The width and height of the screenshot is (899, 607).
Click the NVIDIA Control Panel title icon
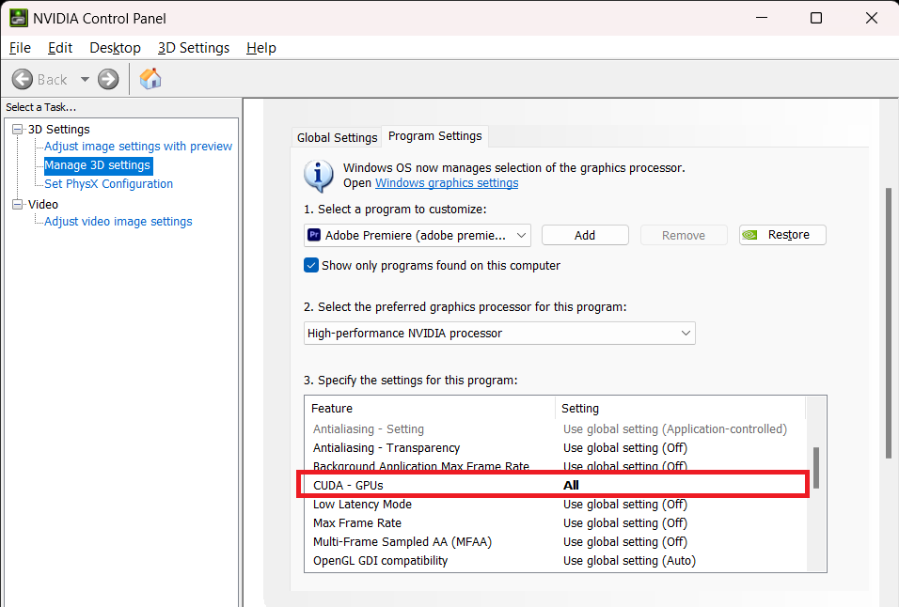[19, 18]
